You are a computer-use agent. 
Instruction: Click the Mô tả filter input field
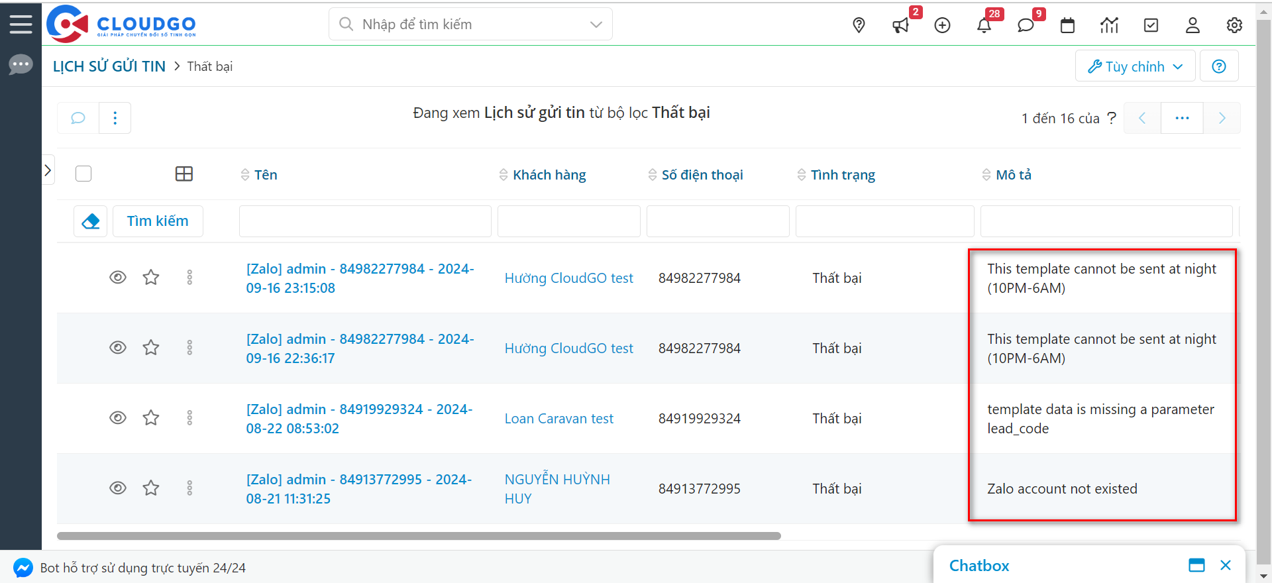coord(1106,221)
